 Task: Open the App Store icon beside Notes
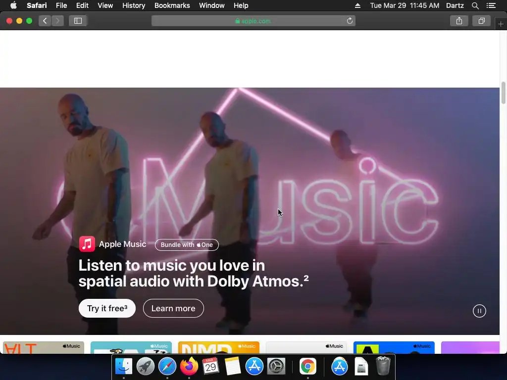[254, 367]
